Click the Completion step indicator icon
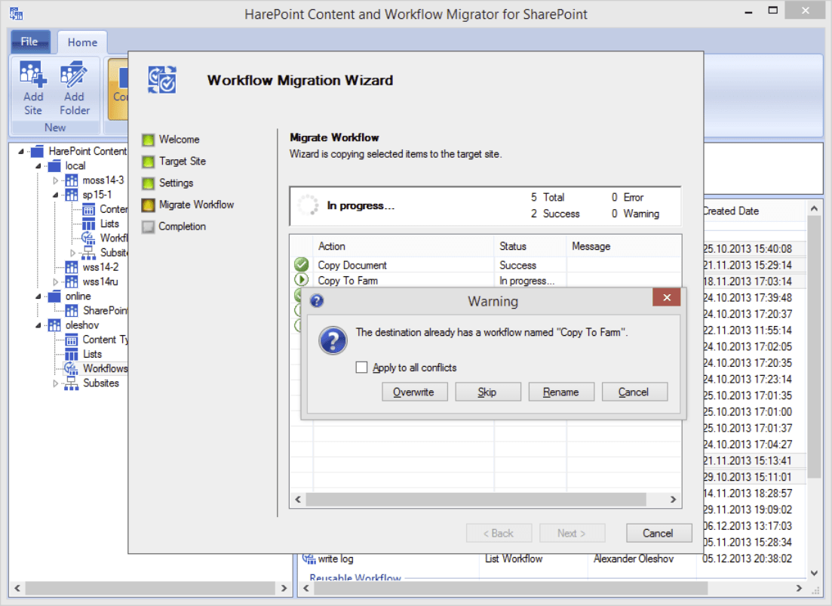 point(148,226)
